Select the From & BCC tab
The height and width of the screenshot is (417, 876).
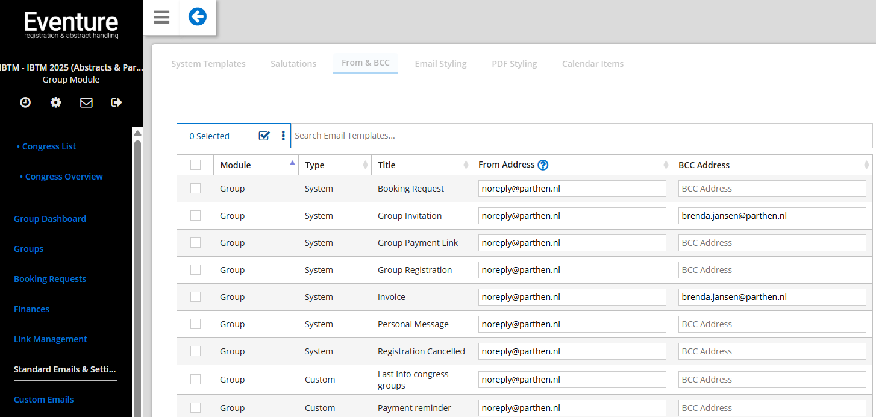366,63
